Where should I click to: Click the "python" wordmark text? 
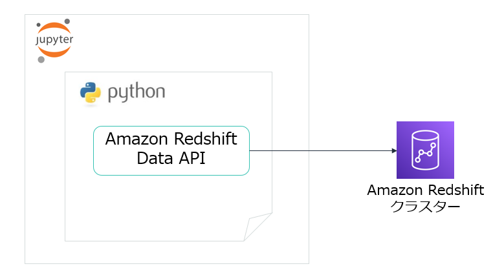[x=136, y=92]
